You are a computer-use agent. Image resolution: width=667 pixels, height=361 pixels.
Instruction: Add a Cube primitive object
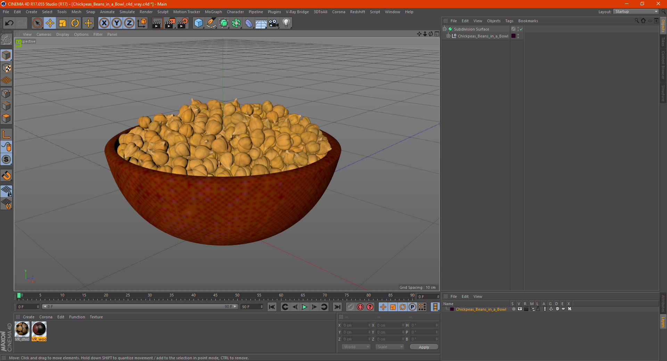(198, 23)
